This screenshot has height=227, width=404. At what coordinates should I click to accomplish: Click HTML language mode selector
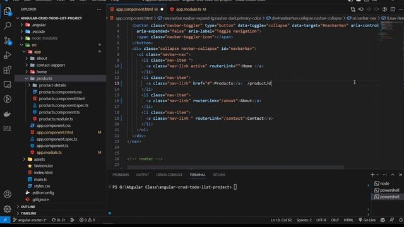point(348,220)
